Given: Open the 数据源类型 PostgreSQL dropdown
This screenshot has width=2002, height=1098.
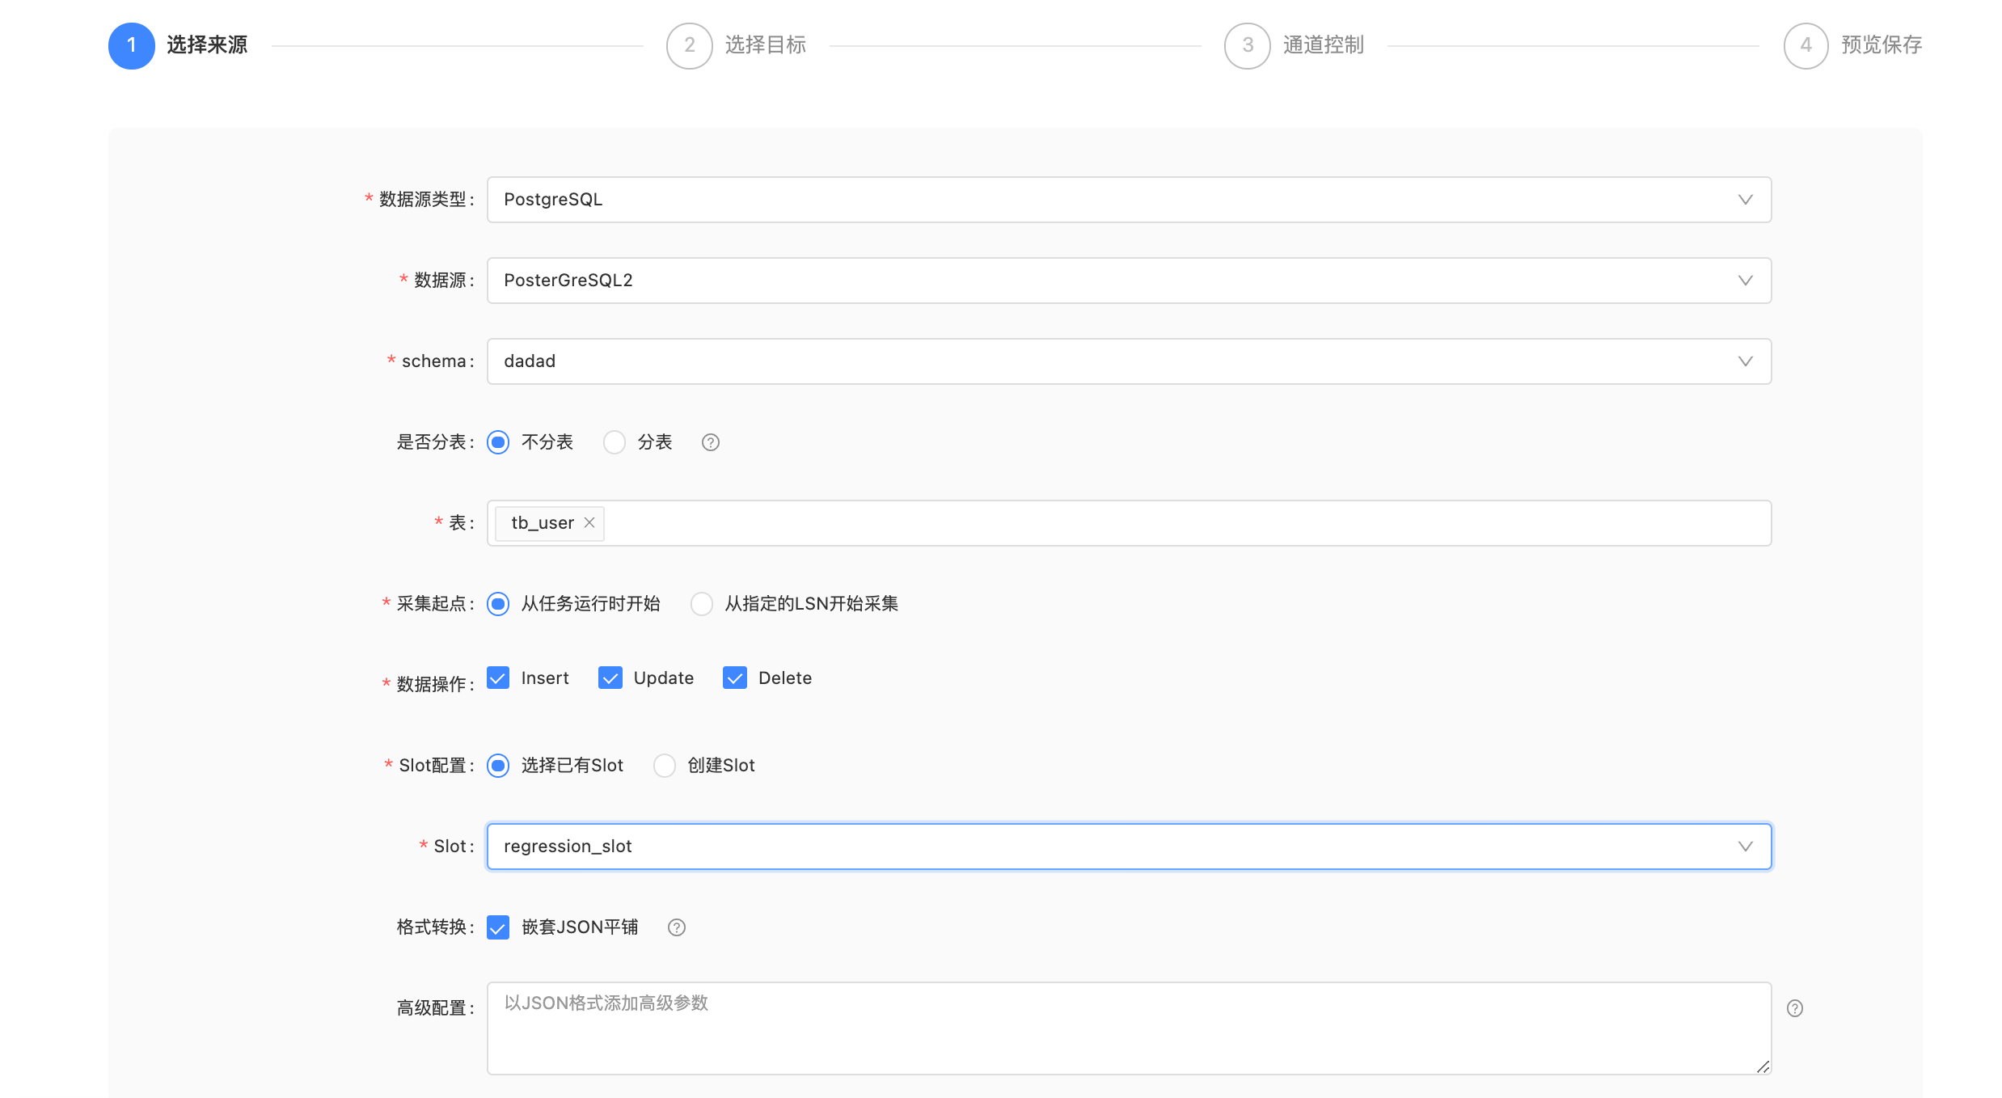Looking at the screenshot, I should coord(1128,200).
